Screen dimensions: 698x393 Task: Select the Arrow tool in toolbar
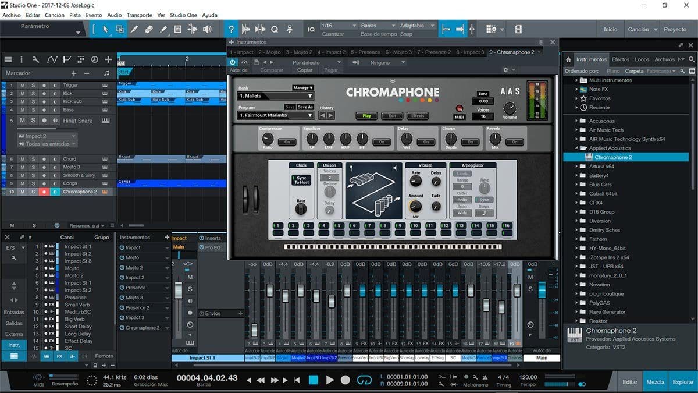[105, 29]
